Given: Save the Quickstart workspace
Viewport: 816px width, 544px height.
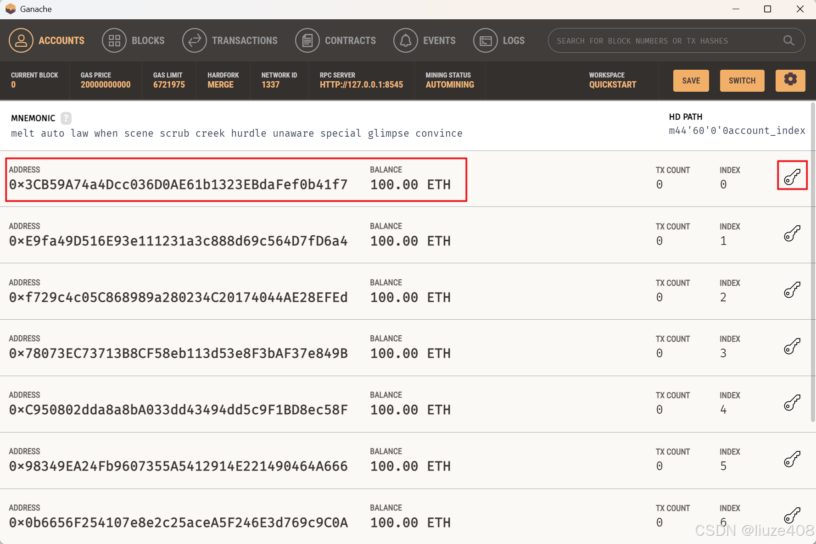Looking at the screenshot, I should pyautogui.click(x=691, y=81).
